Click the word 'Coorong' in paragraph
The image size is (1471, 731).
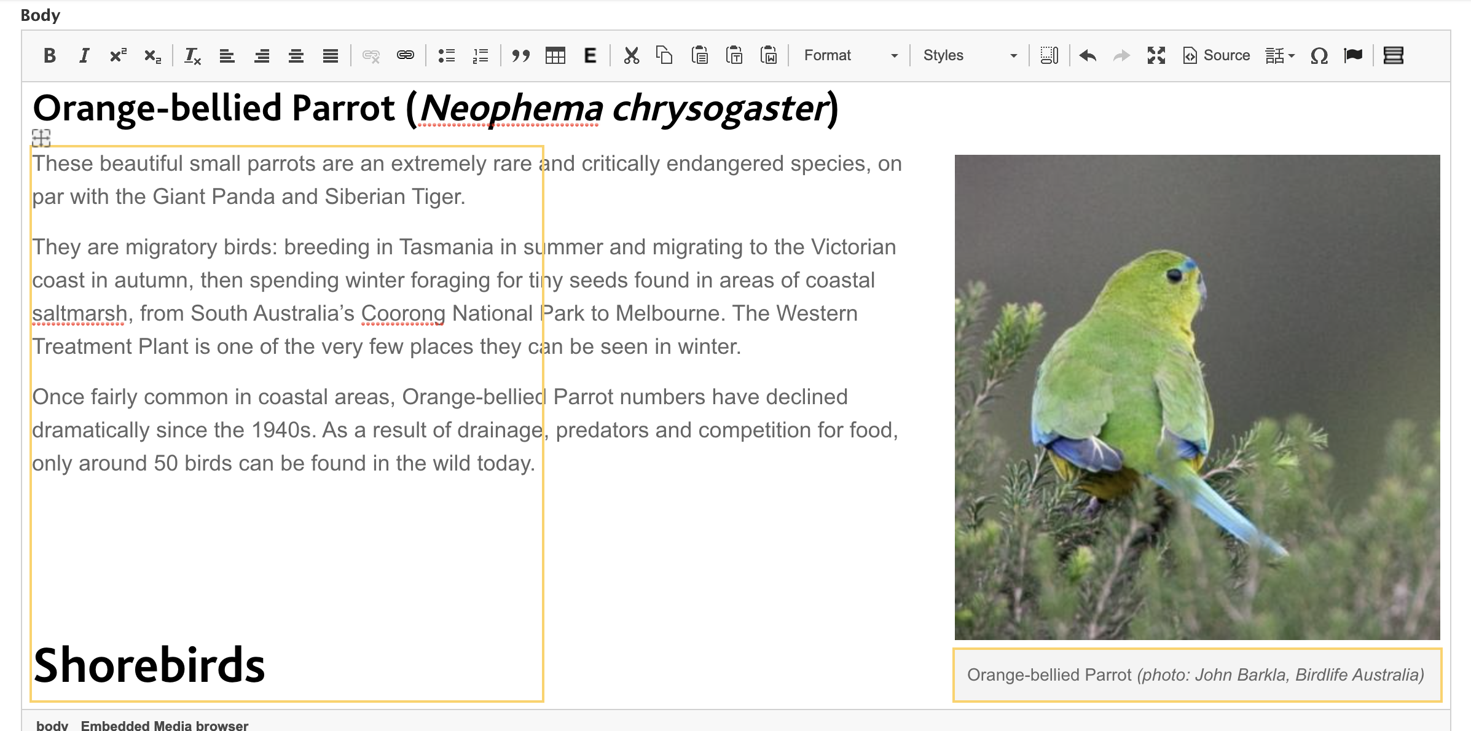coord(403,313)
